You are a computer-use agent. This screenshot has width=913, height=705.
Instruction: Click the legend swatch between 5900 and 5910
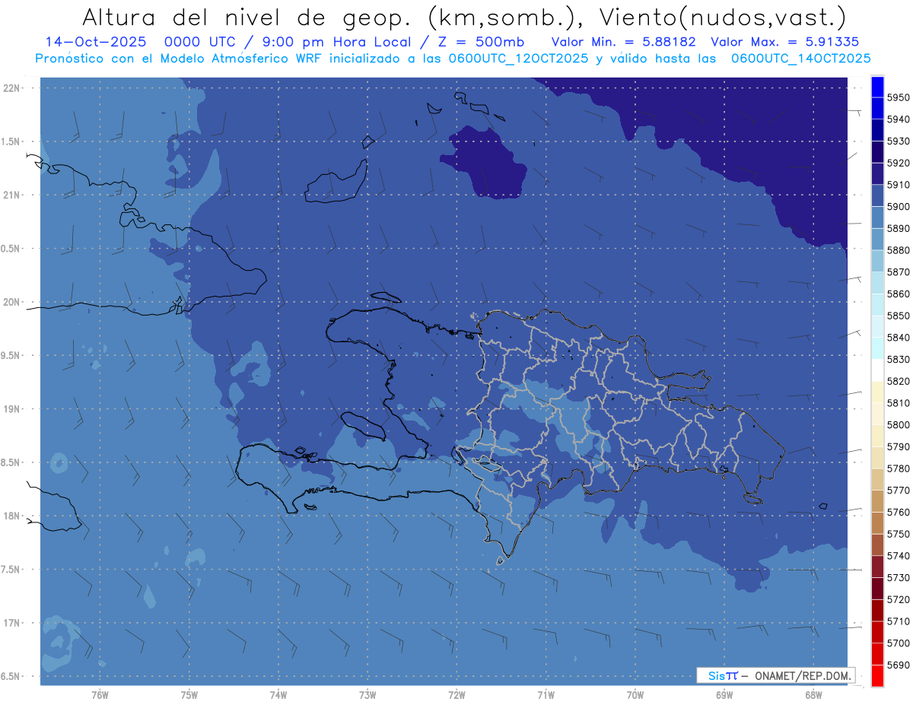tap(877, 195)
